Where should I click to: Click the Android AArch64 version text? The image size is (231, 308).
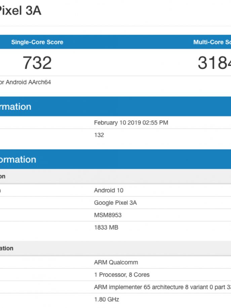click(26, 82)
